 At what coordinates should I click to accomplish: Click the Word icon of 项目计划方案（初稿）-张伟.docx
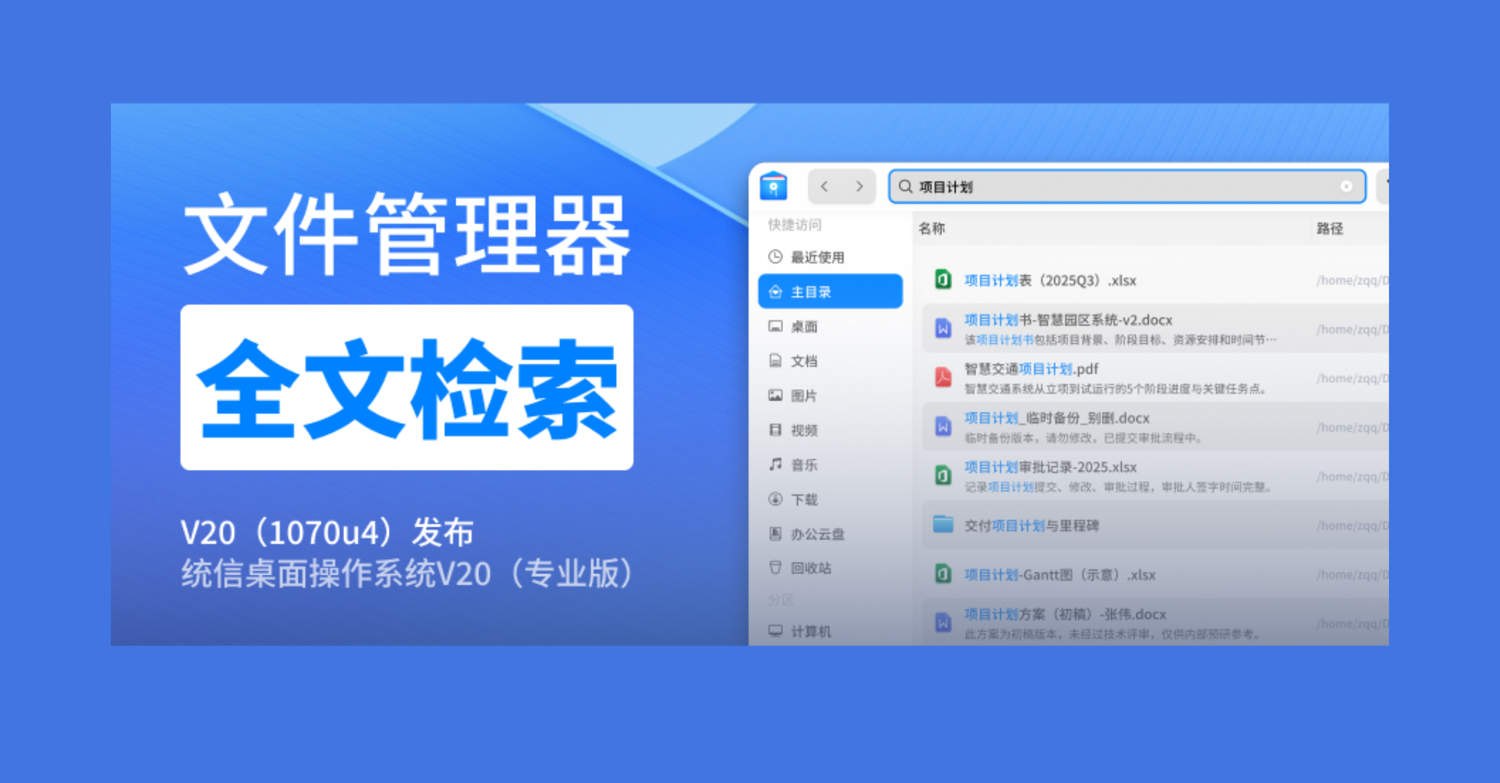point(943,623)
